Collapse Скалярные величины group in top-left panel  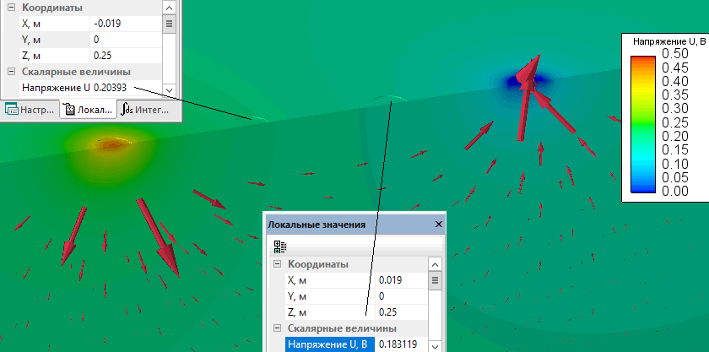click(x=11, y=72)
